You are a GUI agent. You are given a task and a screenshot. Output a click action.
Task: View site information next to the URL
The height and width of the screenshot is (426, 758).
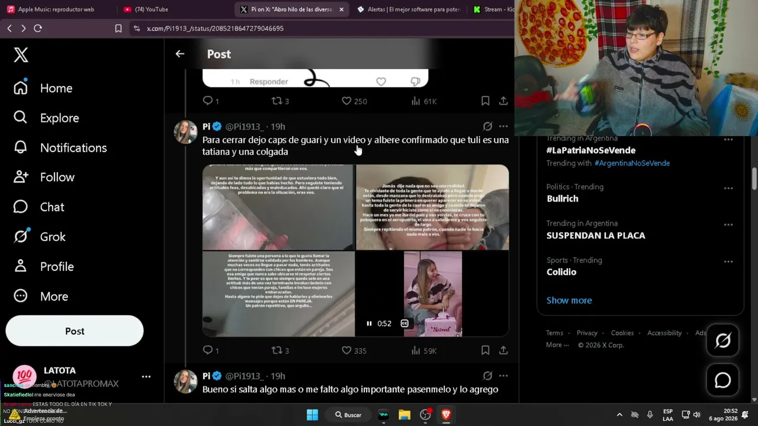point(137,28)
